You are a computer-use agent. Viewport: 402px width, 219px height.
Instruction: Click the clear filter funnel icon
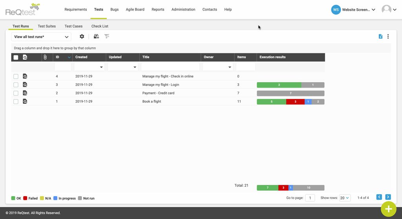[107, 36]
